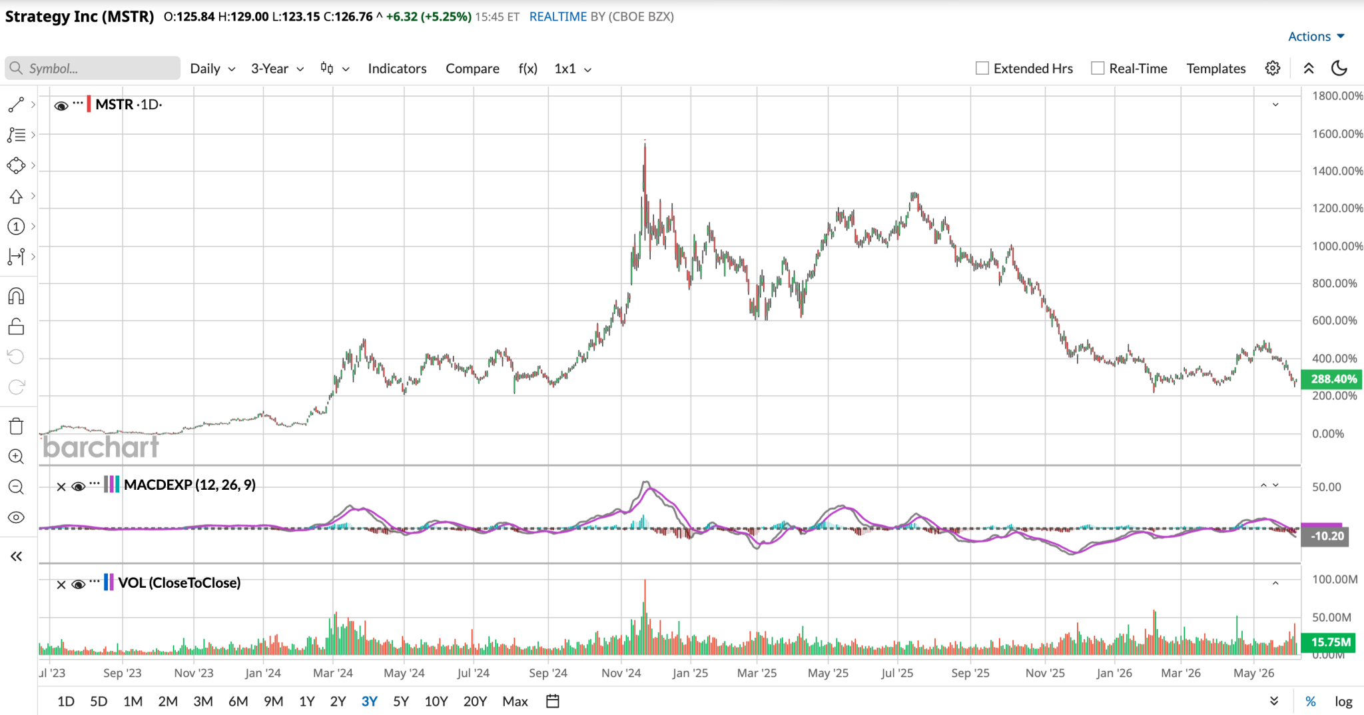Expand the bottom-bar double chevron down
Viewport: 1364px width, 715px height.
1273,701
